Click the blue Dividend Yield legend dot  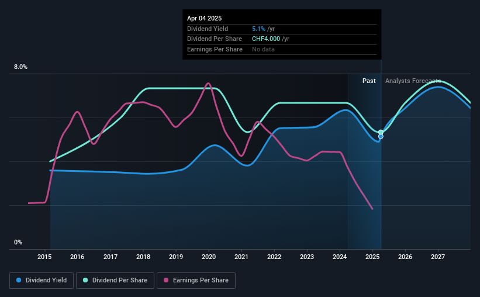(x=19, y=280)
